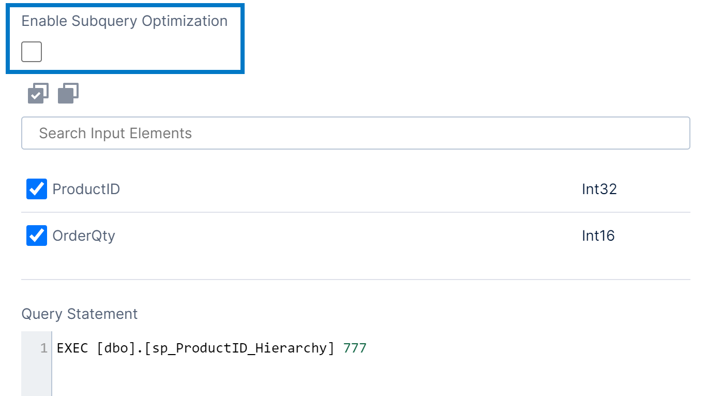
Task: Click the 777 parameter value in query
Action: pos(355,348)
